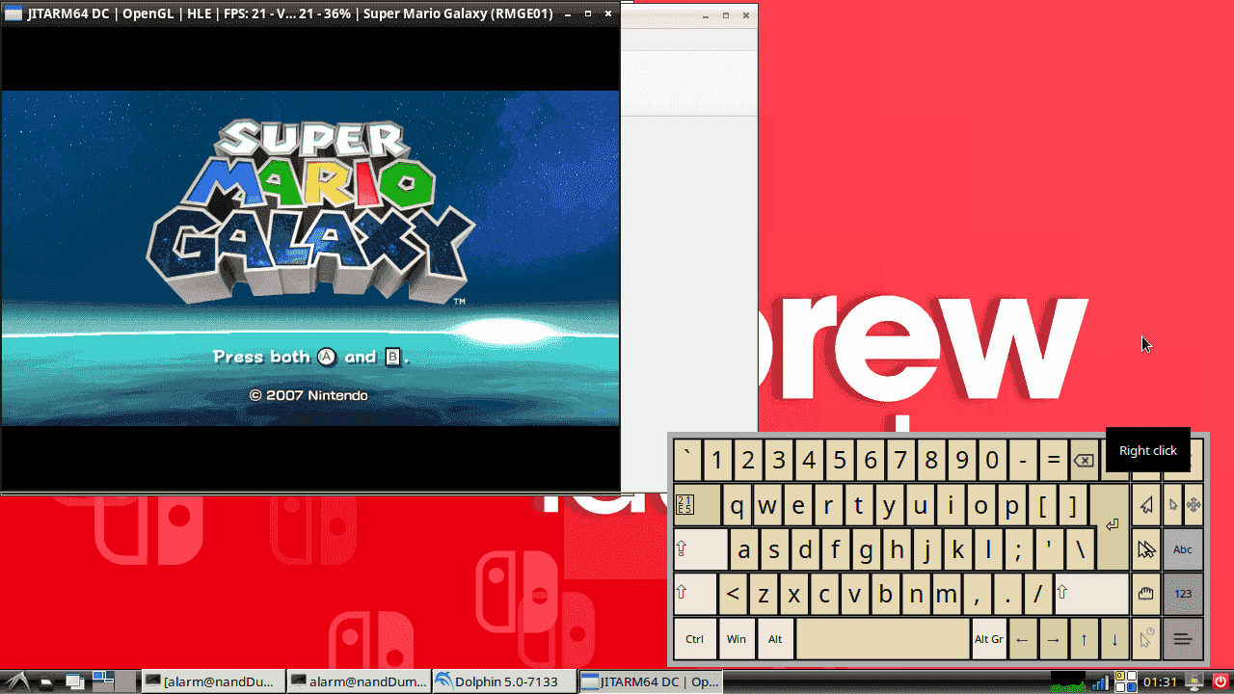Image resolution: width=1234 pixels, height=694 pixels.
Task: Switch keyboard to 123 number layout
Action: tap(1183, 593)
